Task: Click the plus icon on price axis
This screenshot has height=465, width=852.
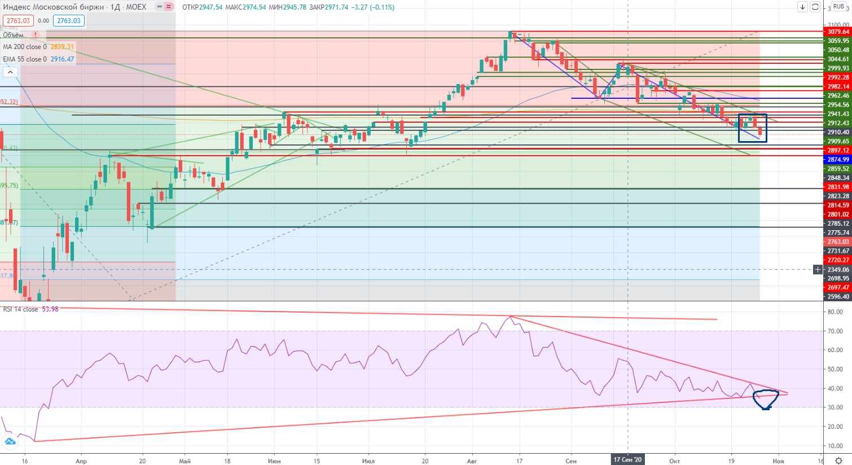Action: 818,270
